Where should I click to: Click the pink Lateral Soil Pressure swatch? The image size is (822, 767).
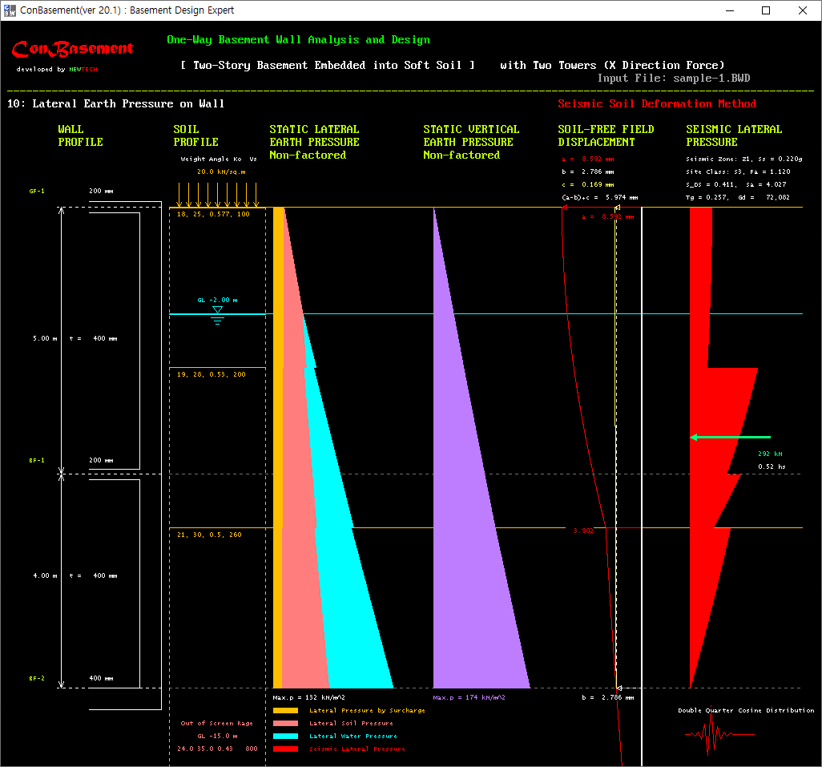point(285,723)
